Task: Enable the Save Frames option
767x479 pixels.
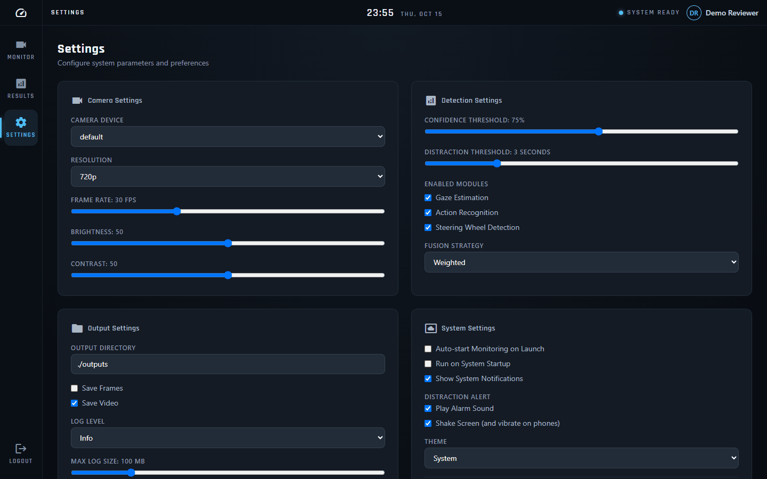Action: tap(75, 389)
